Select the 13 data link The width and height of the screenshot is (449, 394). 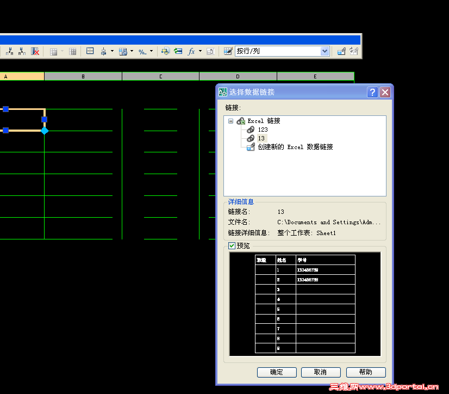261,138
